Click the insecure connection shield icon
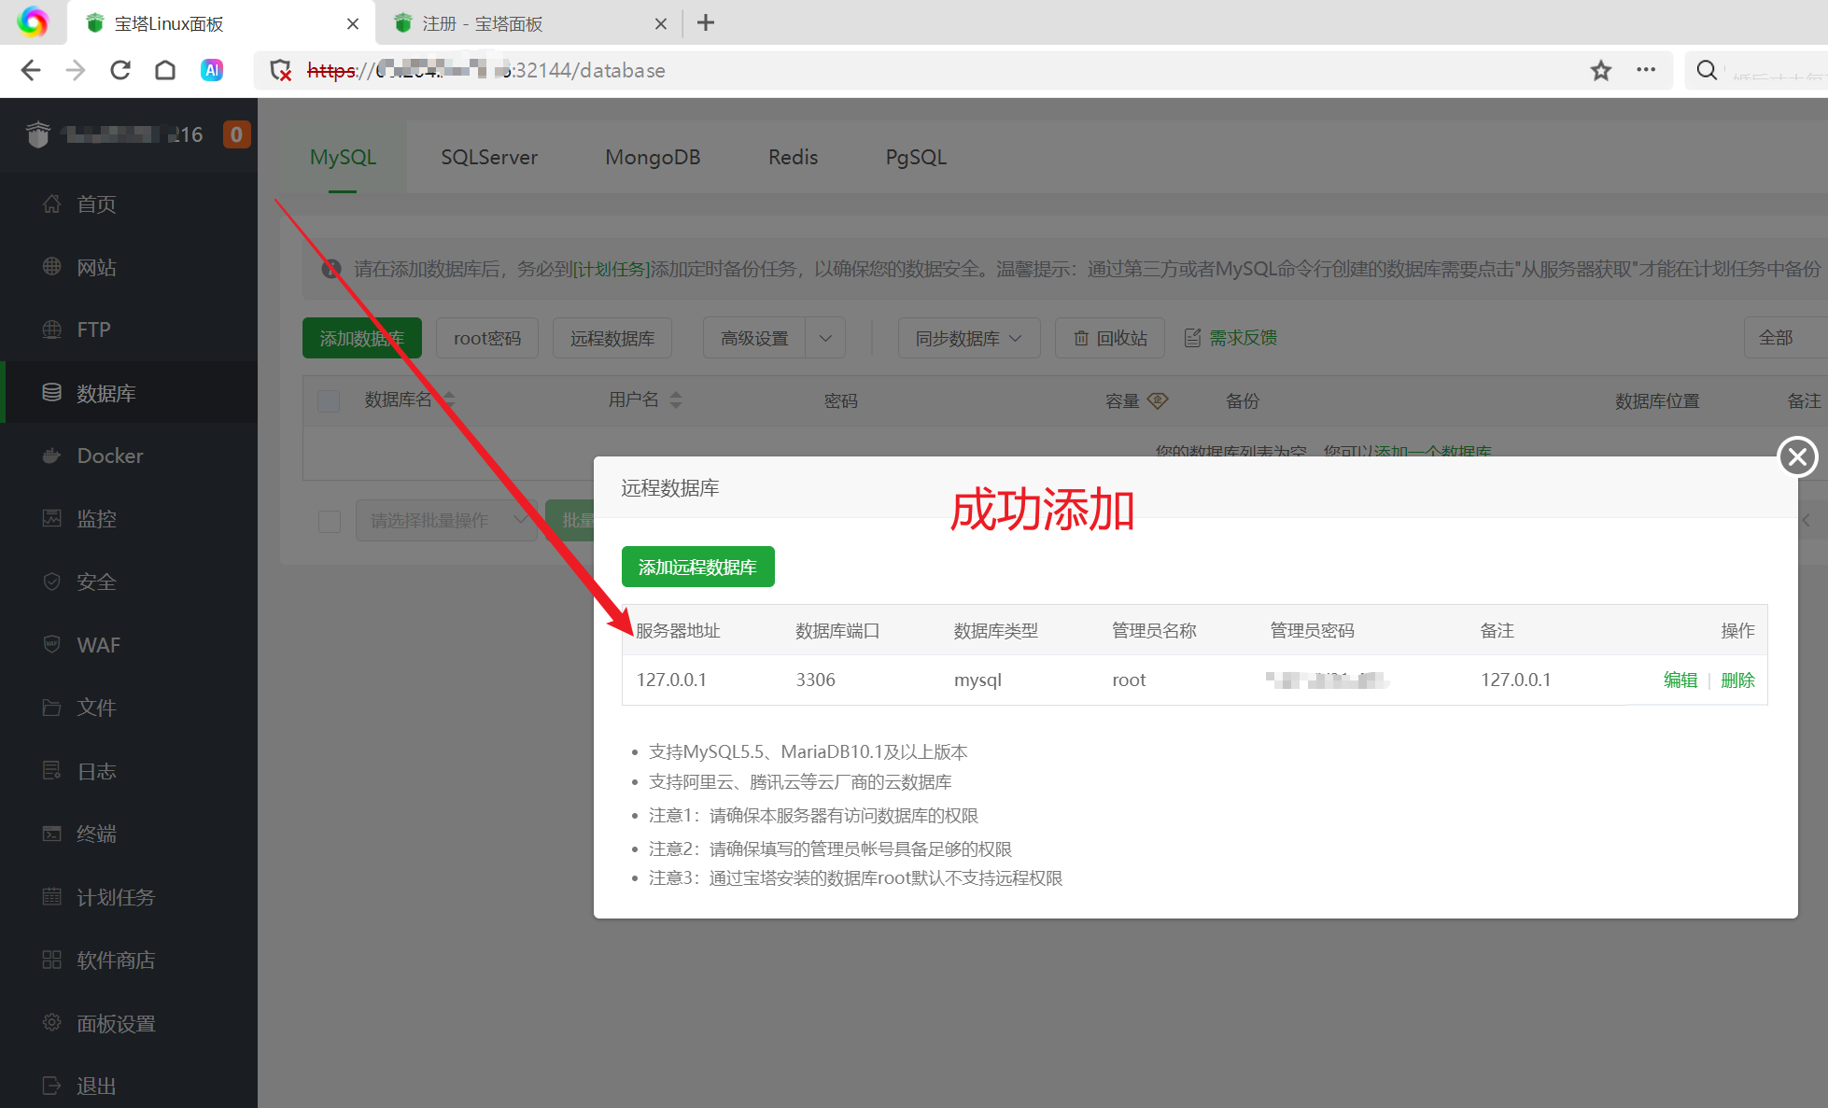This screenshot has width=1828, height=1108. pos(280,70)
